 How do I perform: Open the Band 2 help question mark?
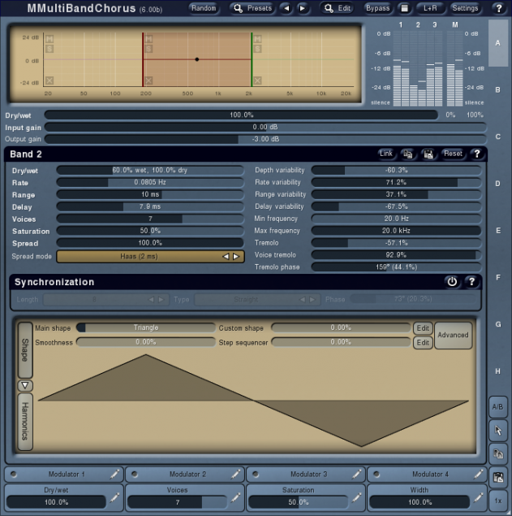[x=476, y=154]
